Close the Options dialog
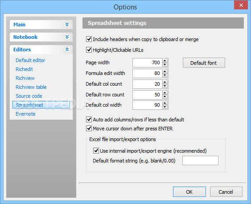 pos(241,5)
